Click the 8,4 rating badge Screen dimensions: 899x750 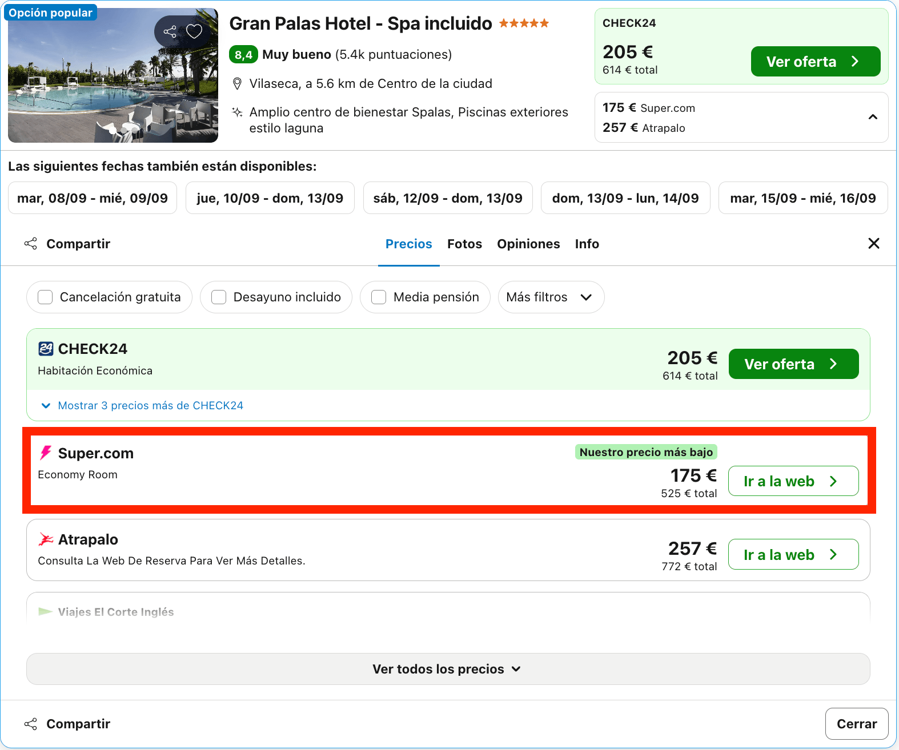point(243,55)
